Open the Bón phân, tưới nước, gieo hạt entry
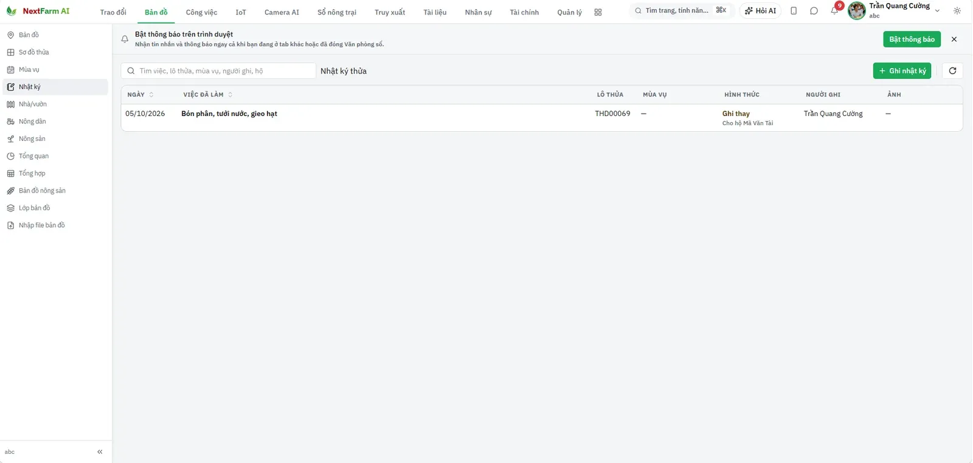The height and width of the screenshot is (463, 973). (229, 114)
